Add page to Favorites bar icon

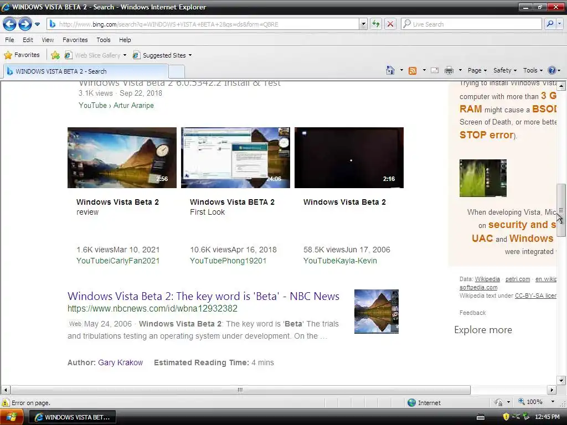[x=55, y=55]
